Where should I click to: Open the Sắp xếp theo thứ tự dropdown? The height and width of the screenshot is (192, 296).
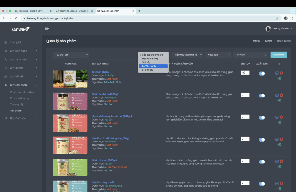187,55
